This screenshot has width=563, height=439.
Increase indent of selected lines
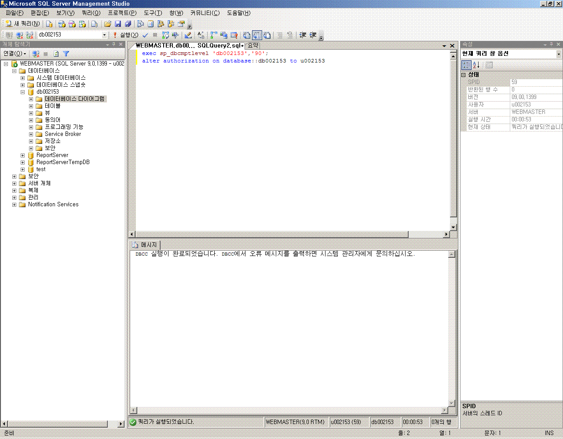point(313,35)
